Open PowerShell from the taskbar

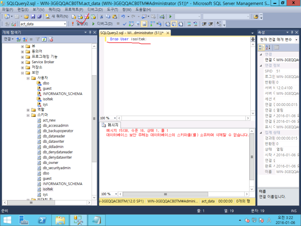point(42,220)
